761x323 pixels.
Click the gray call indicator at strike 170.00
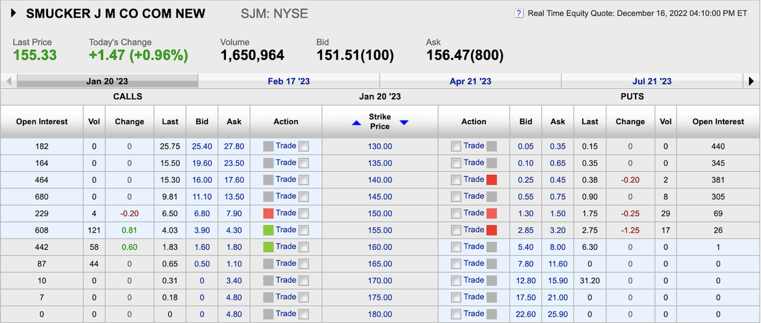pos(268,280)
